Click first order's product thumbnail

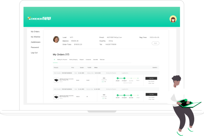[x=56, y=80]
